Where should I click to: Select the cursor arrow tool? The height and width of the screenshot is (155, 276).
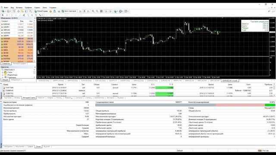pos(3,15)
